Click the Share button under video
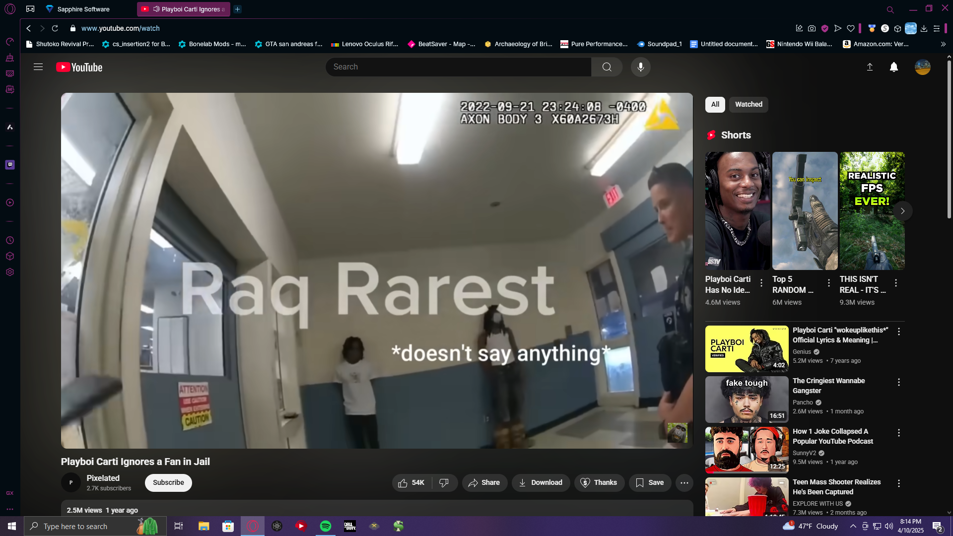Viewport: 953px width, 536px height. (x=484, y=483)
